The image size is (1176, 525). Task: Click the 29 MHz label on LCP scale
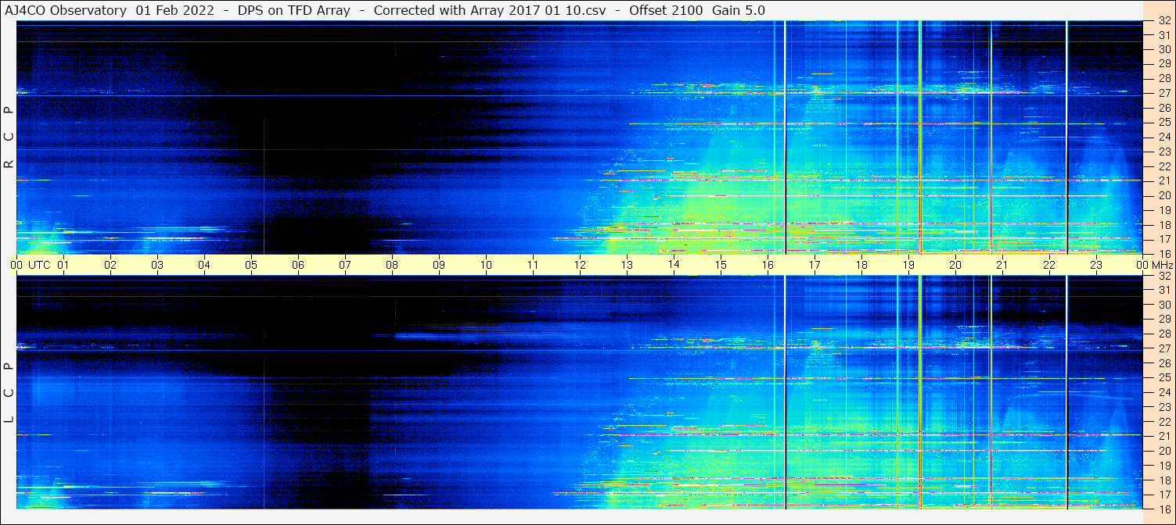(1163, 319)
